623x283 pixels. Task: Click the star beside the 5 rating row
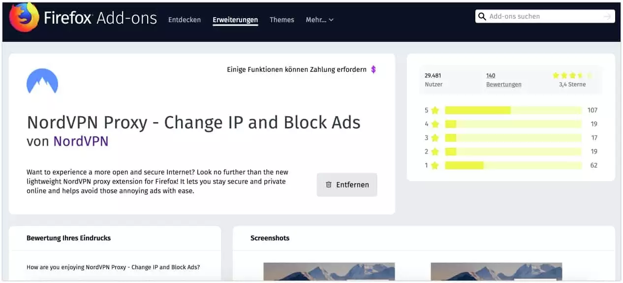(435, 110)
